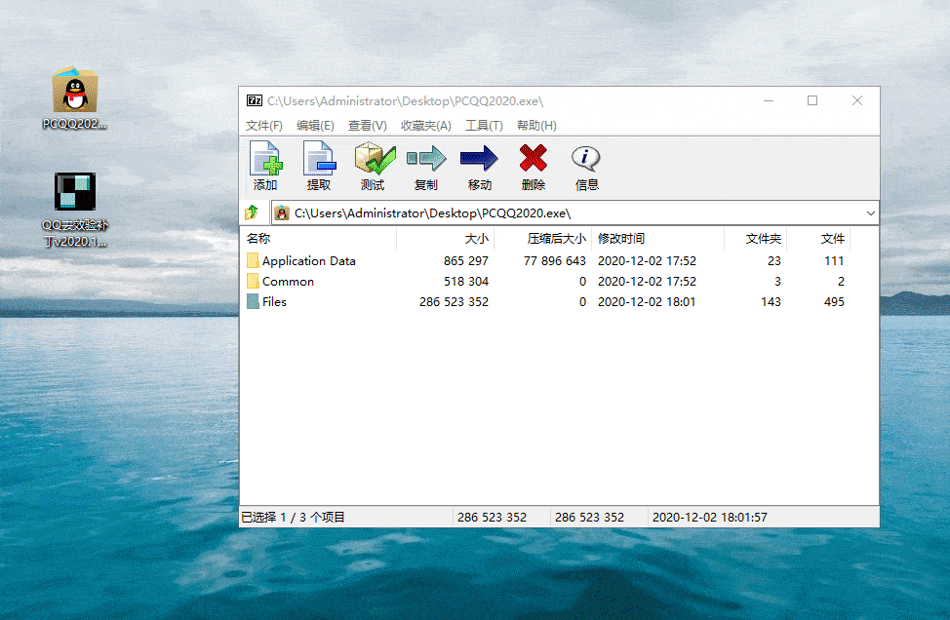Click the Application Data folder icon
Screen dimensions: 950x620
point(253,261)
